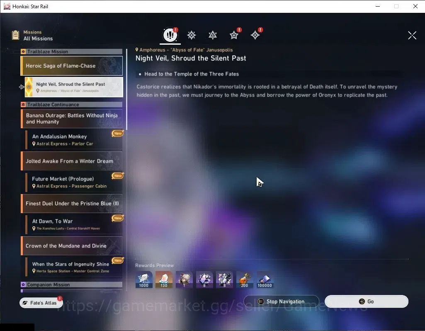
Task: Click Stop Navigation button
Action: [282, 302]
